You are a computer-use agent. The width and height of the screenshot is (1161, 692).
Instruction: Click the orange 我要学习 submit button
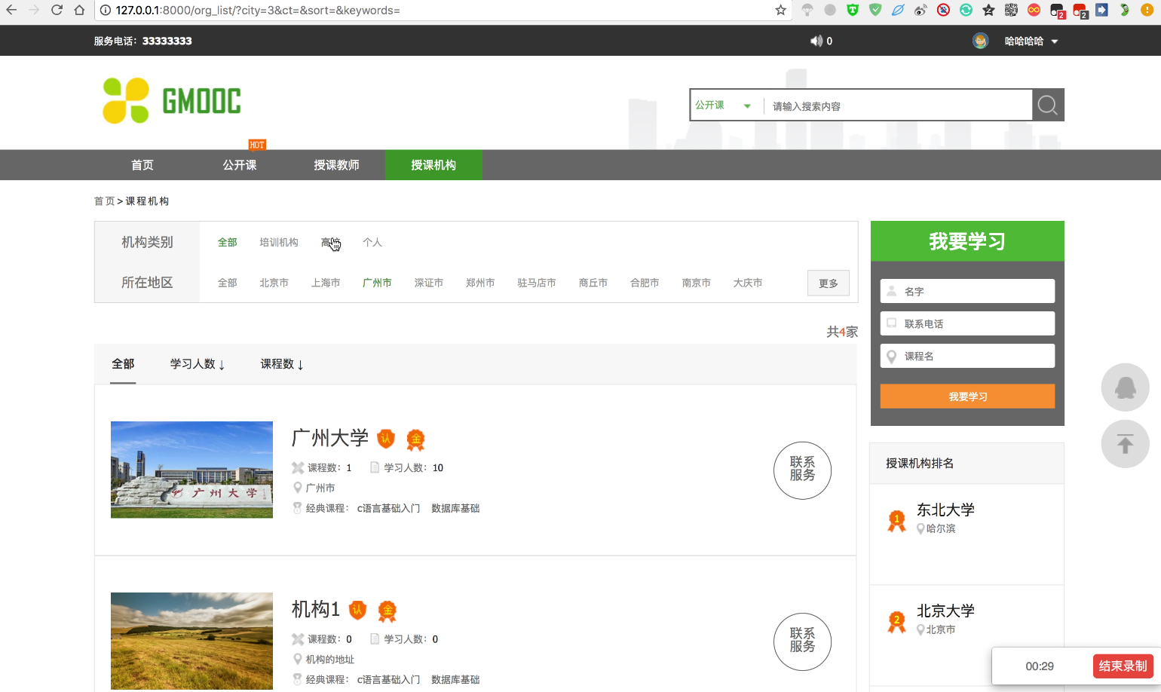coord(967,397)
